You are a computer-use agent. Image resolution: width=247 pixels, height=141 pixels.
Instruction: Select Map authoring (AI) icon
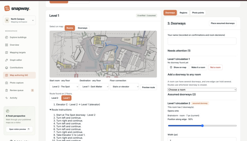tap(6, 75)
